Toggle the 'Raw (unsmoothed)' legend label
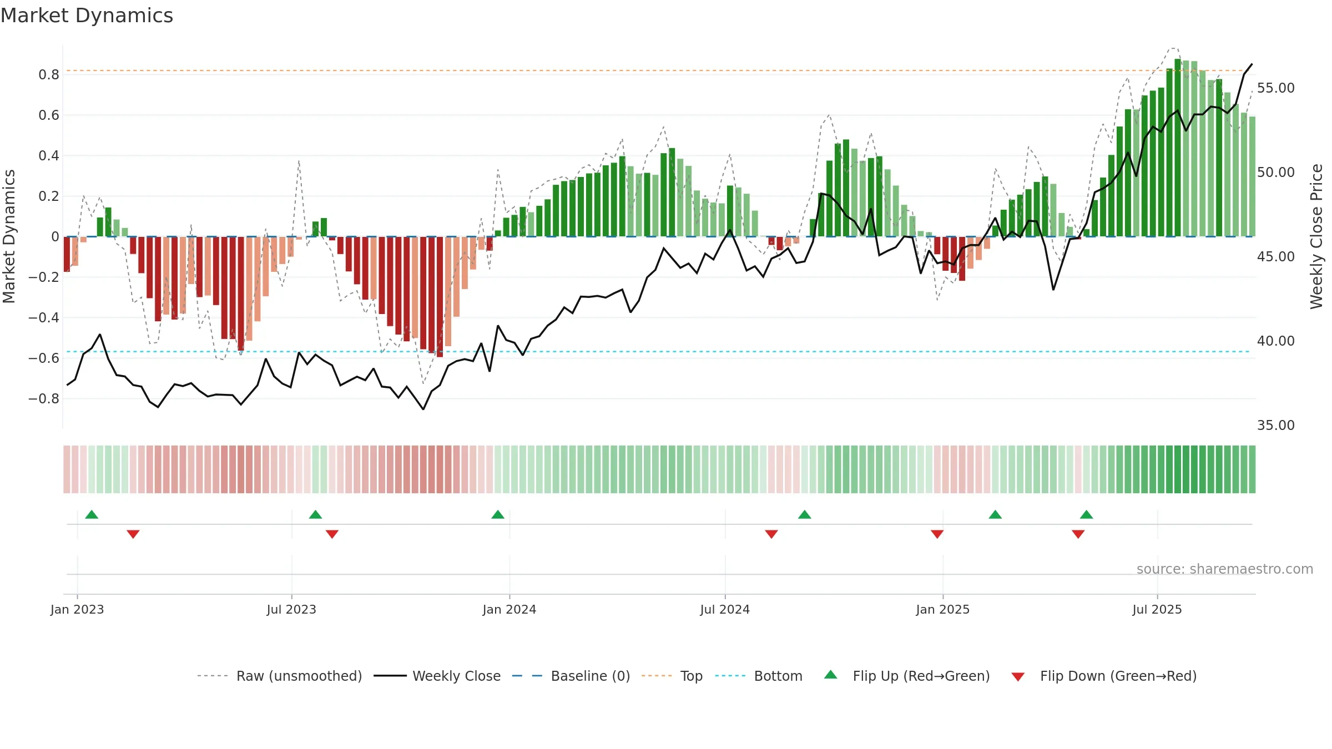The height and width of the screenshot is (749, 1332). coord(299,676)
